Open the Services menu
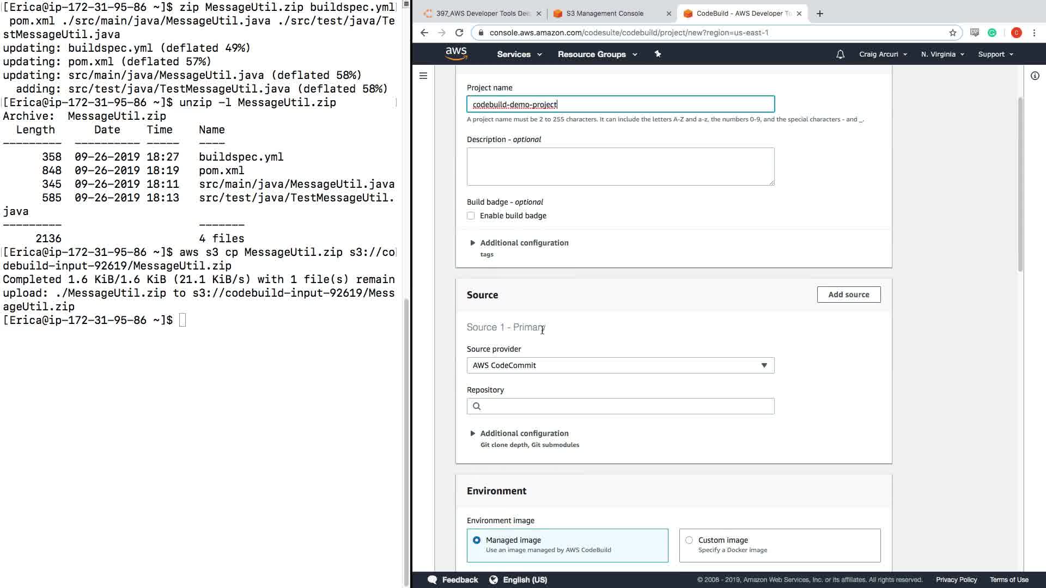The image size is (1046, 588). point(519,54)
